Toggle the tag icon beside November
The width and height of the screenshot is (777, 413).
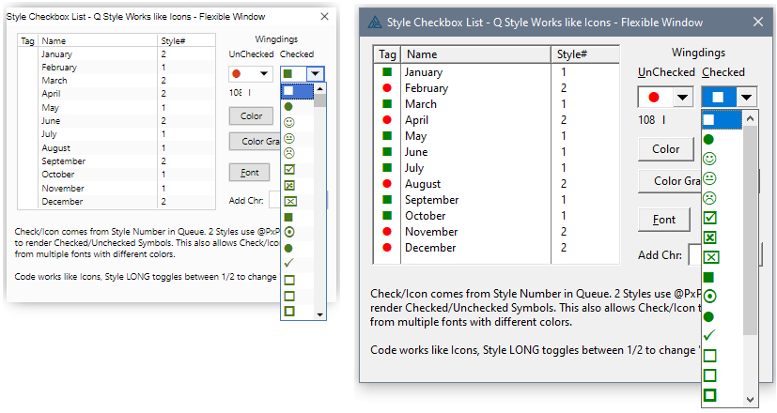386,232
